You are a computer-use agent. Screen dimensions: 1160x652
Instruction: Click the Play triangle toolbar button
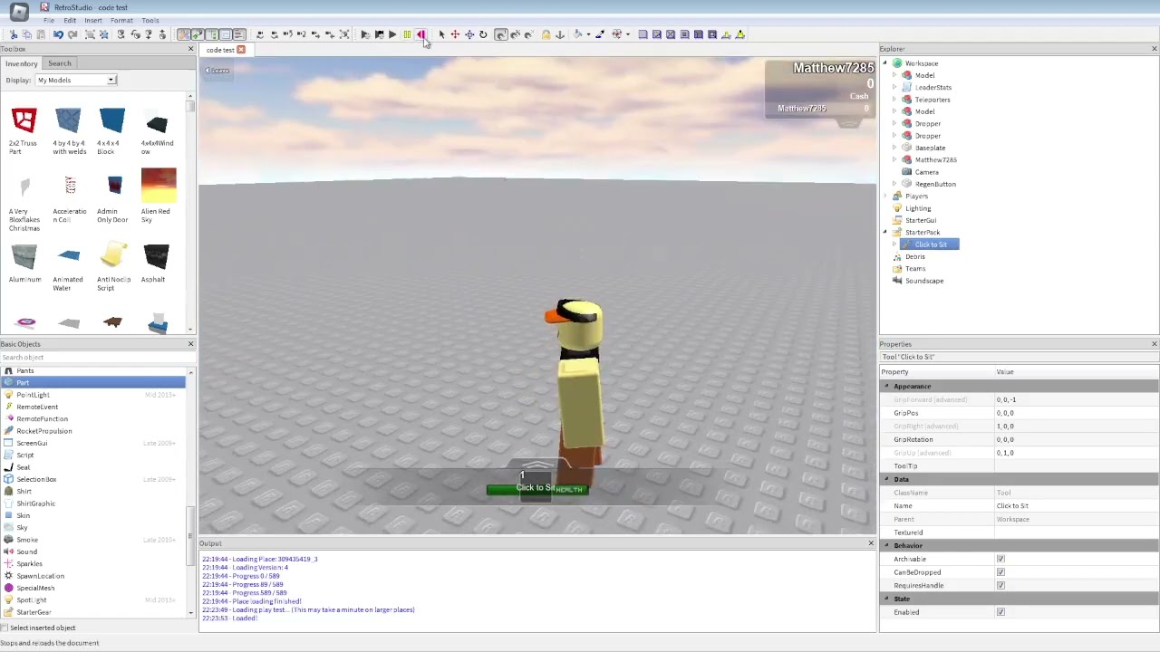coord(392,34)
